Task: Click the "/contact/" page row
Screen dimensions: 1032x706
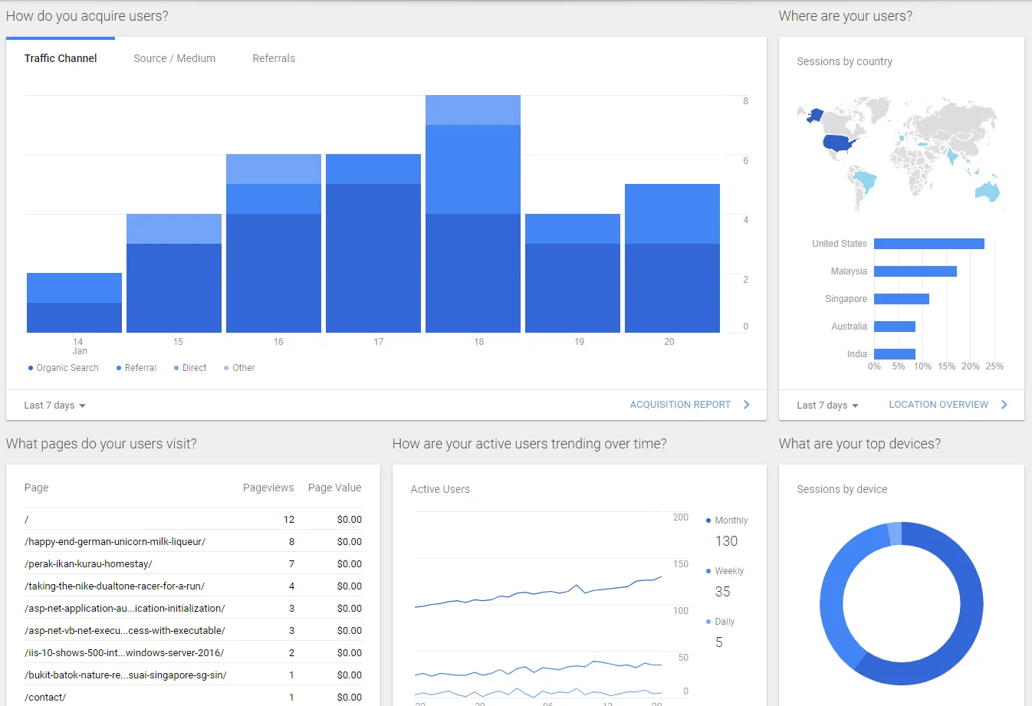Action: [193, 696]
